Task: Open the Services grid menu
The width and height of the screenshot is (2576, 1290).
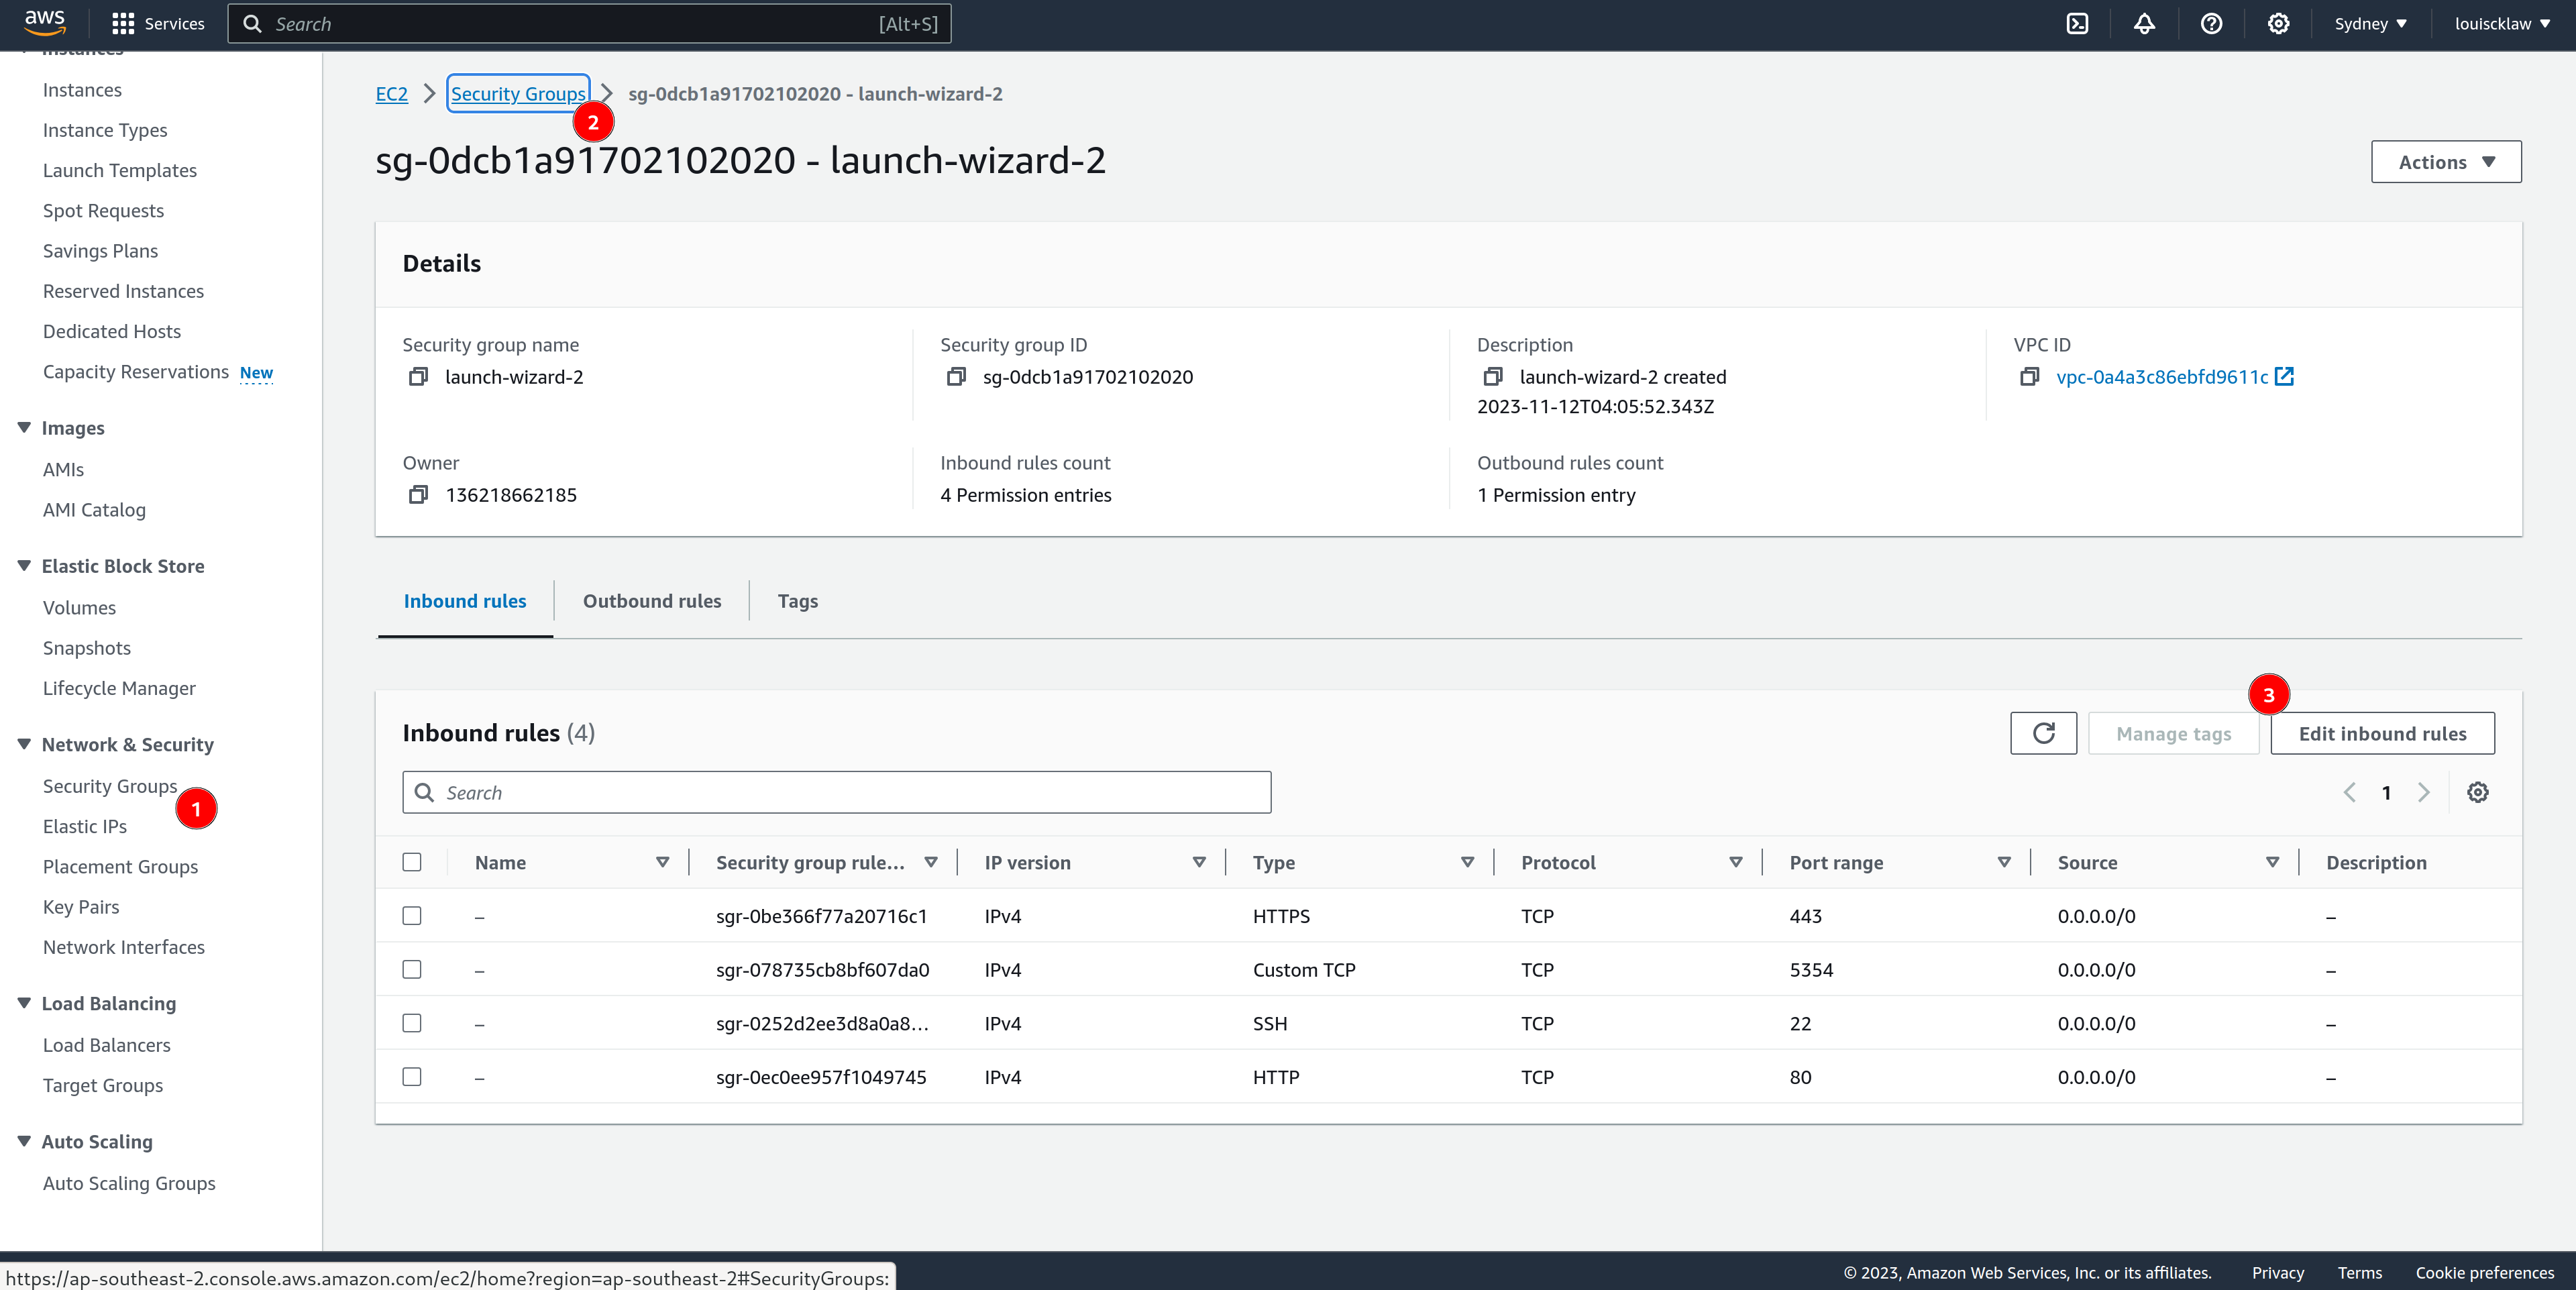Action: [x=123, y=24]
